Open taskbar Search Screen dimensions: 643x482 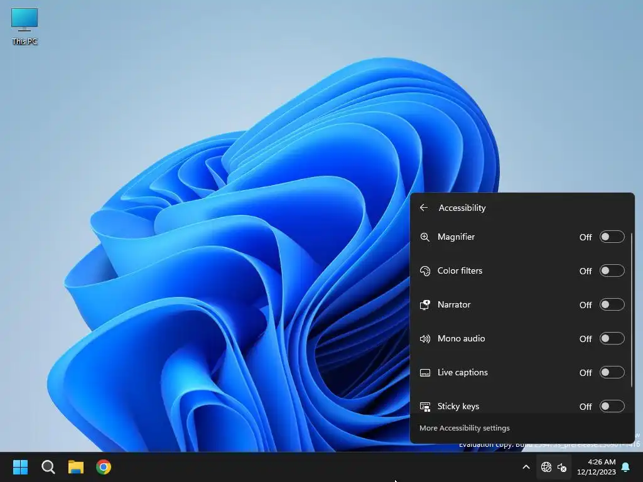click(48, 467)
